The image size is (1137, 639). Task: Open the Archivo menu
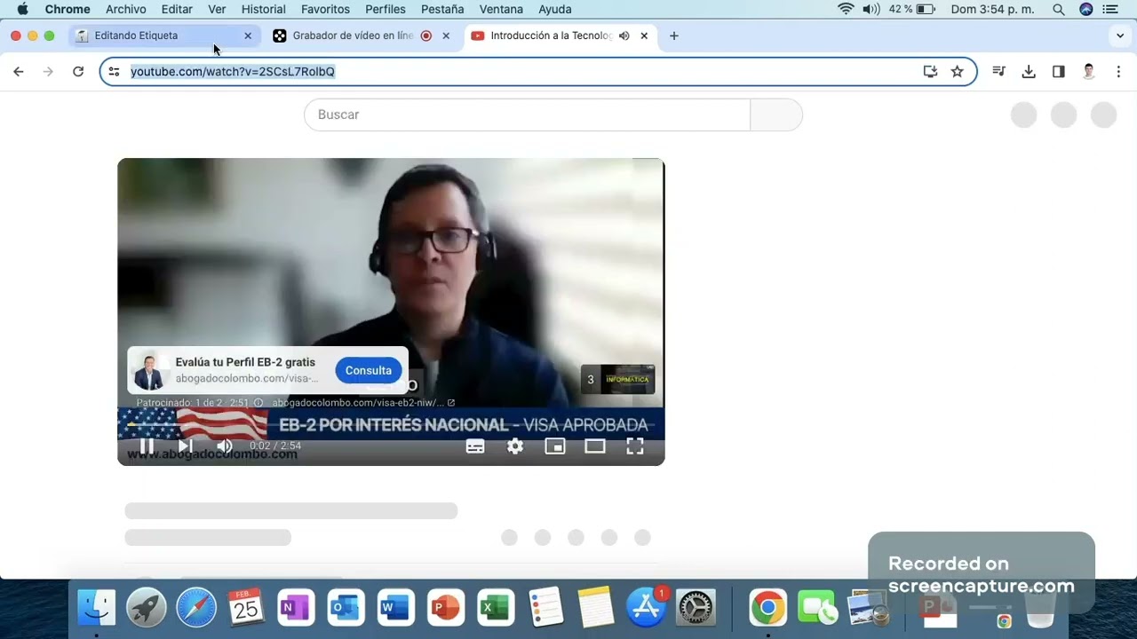coord(125,9)
